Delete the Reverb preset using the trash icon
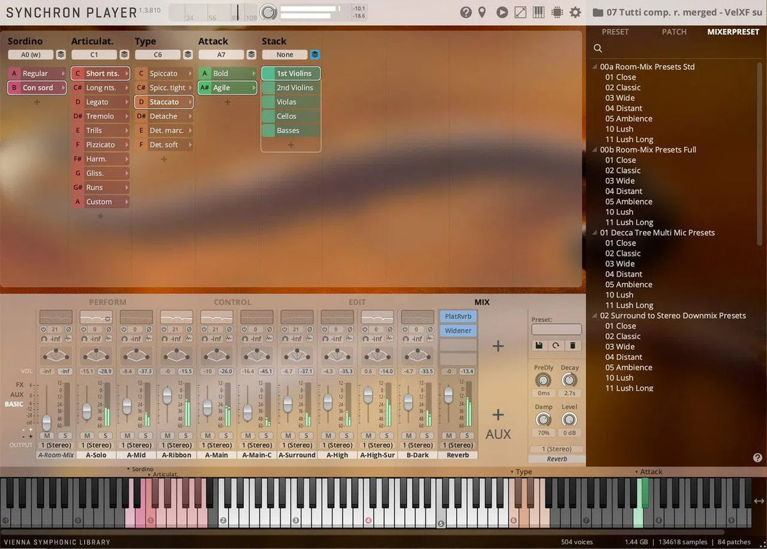Image resolution: width=767 pixels, height=549 pixels. [572, 345]
